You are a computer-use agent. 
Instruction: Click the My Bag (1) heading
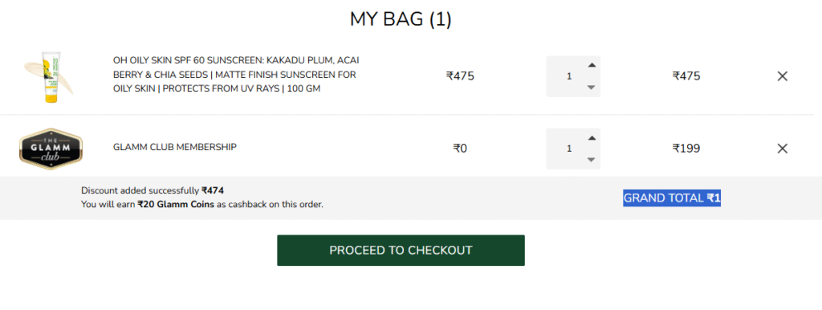point(401,19)
